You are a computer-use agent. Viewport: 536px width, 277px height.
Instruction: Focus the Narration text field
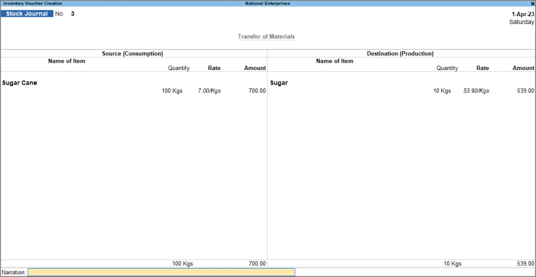pyautogui.click(x=161, y=272)
